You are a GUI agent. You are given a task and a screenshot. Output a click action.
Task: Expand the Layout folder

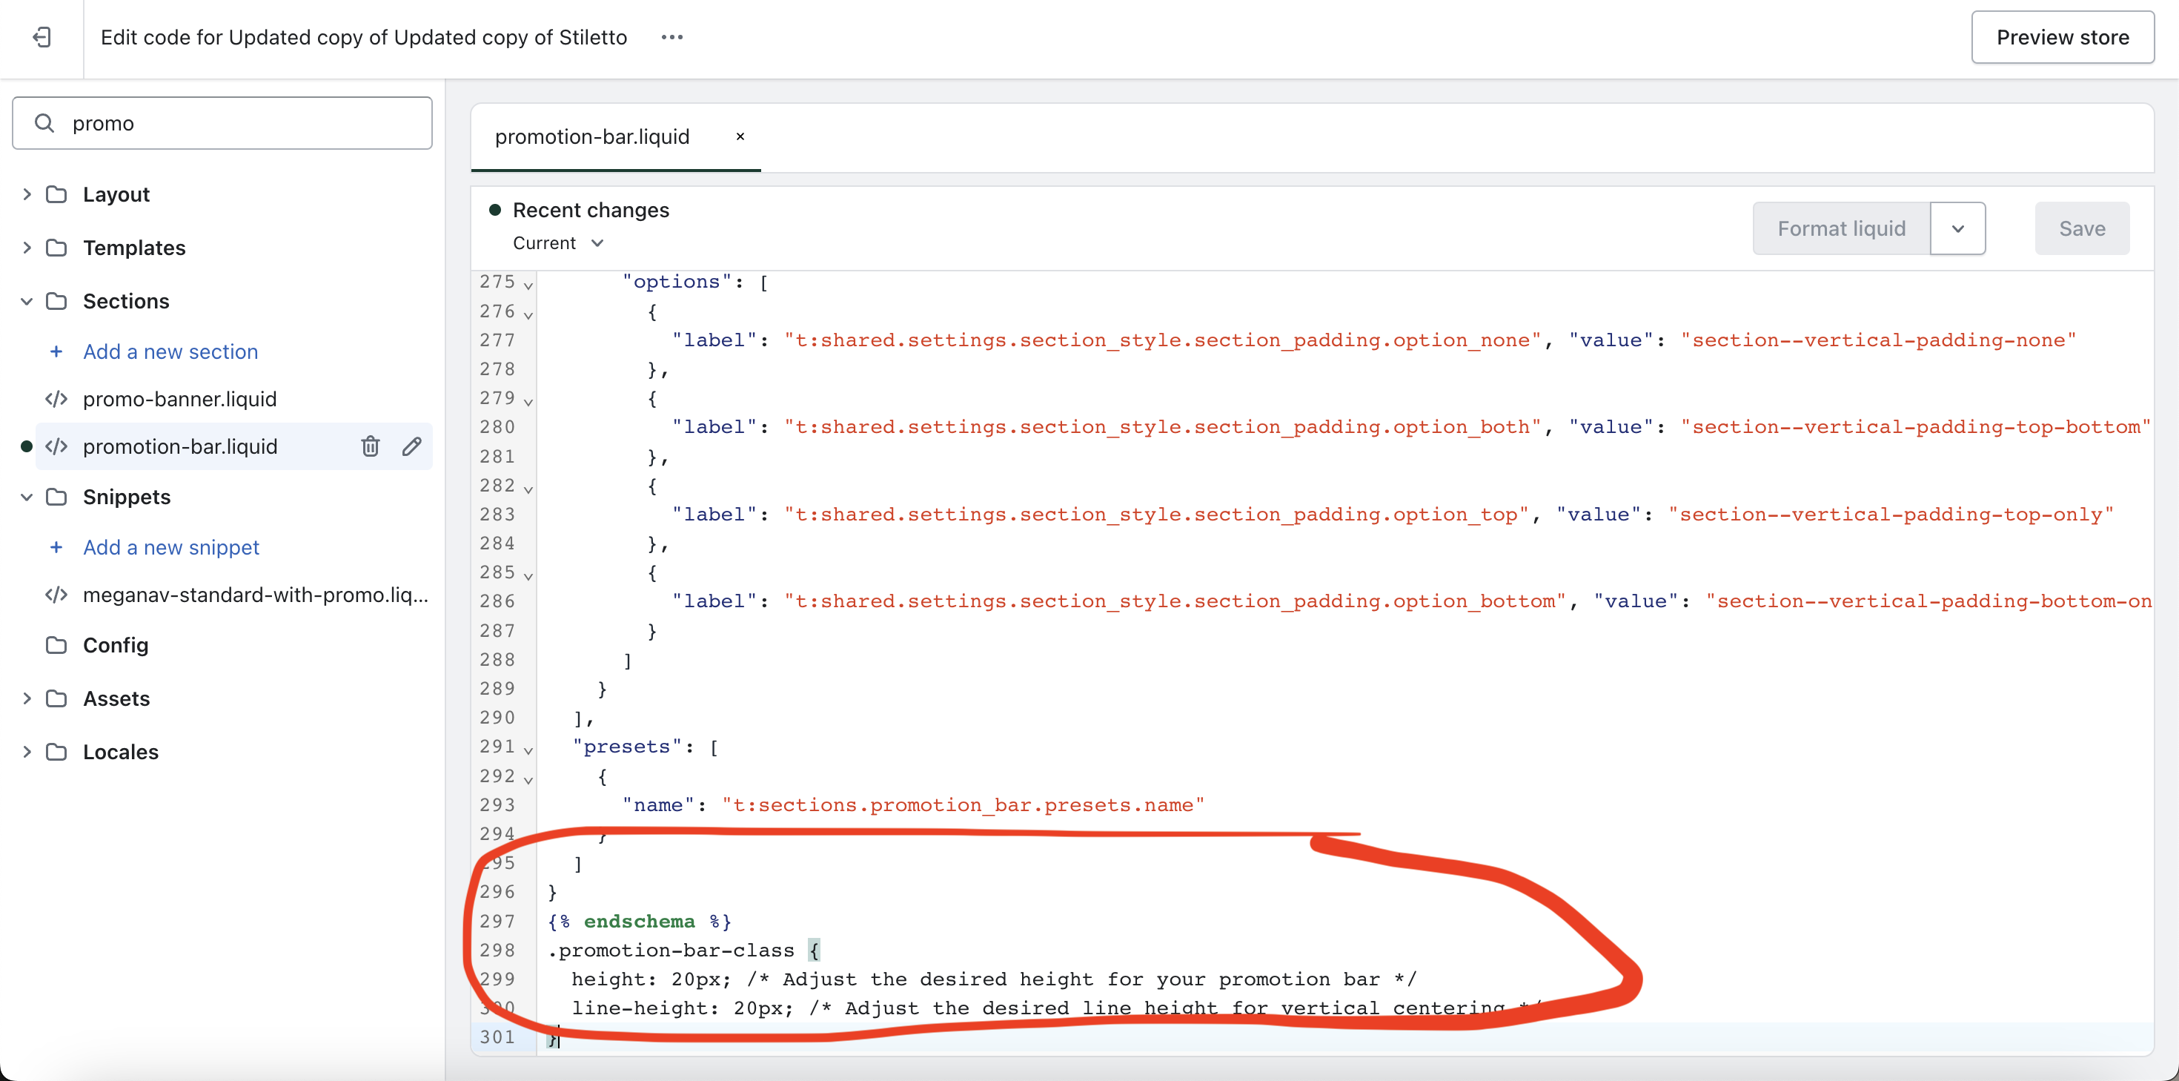pos(27,195)
